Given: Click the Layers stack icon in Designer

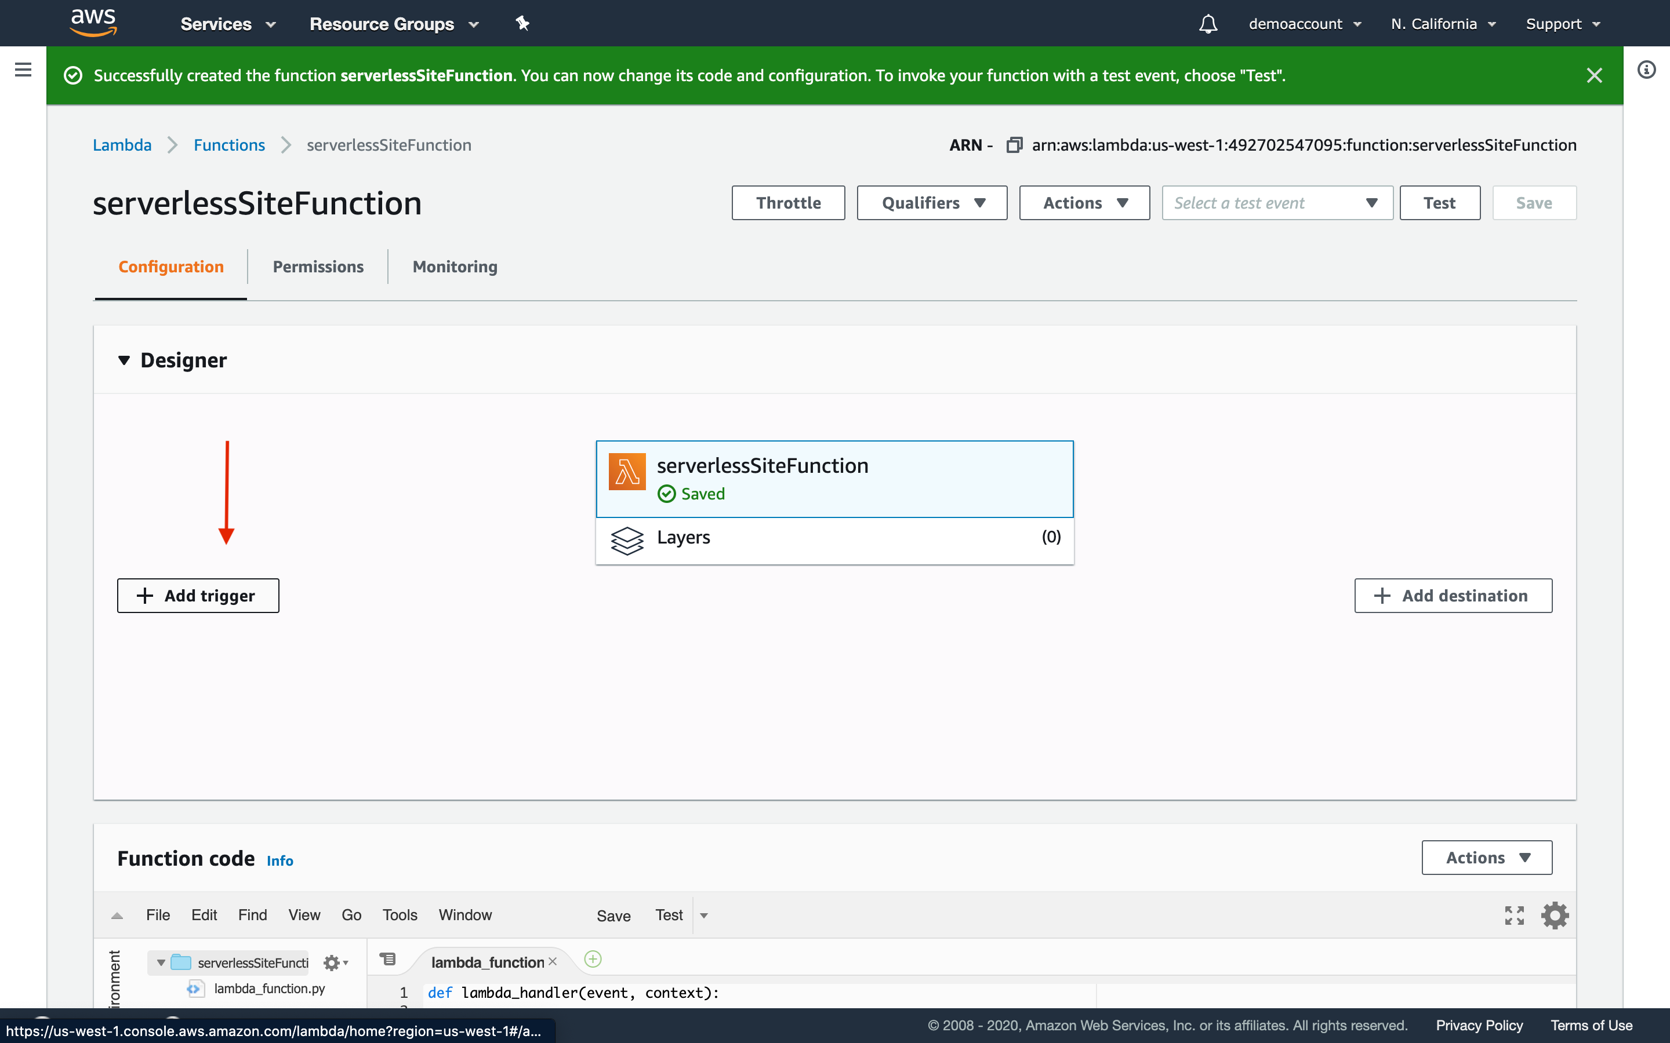Looking at the screenshot, I should pyautogui.click(x=626, y=537).
